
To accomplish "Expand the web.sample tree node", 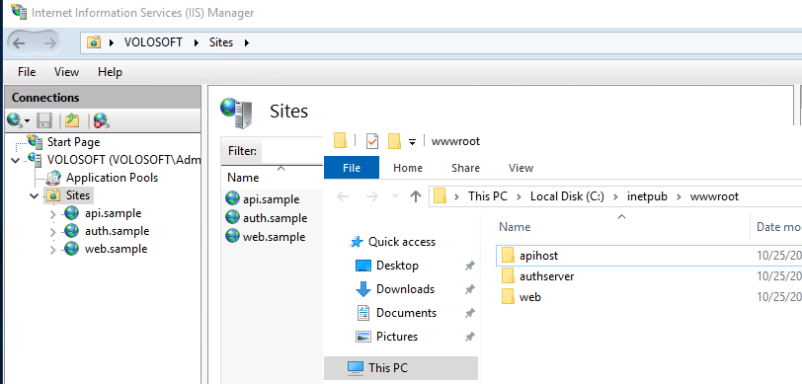I will pos(52,250).
